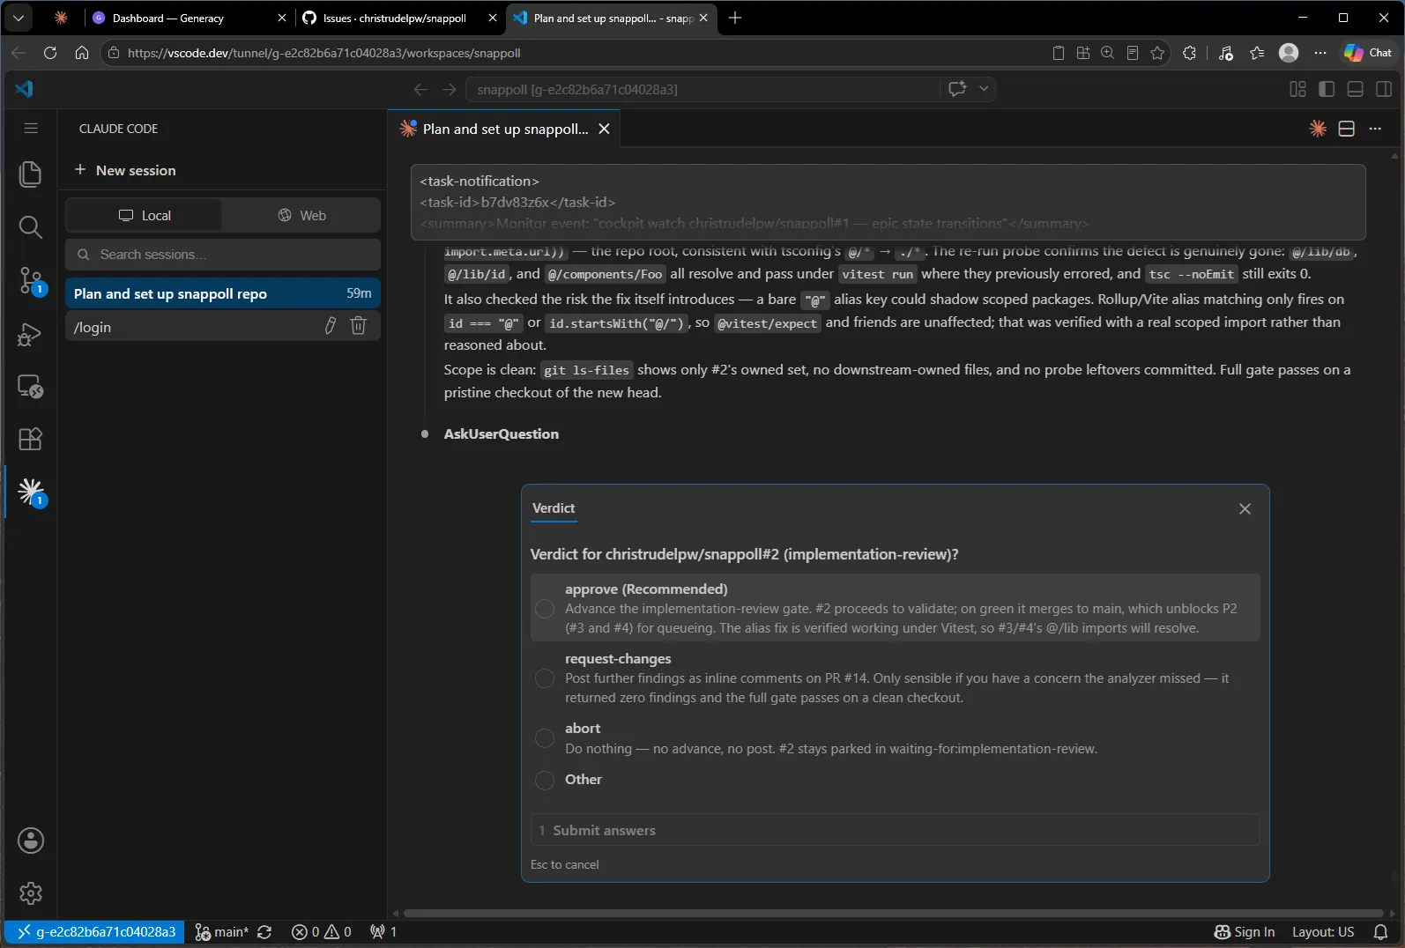The width and height of the screenshot is (1405, 948).
Task: Open Remote Explorer view in activity bar
Action: coord(31,386)
